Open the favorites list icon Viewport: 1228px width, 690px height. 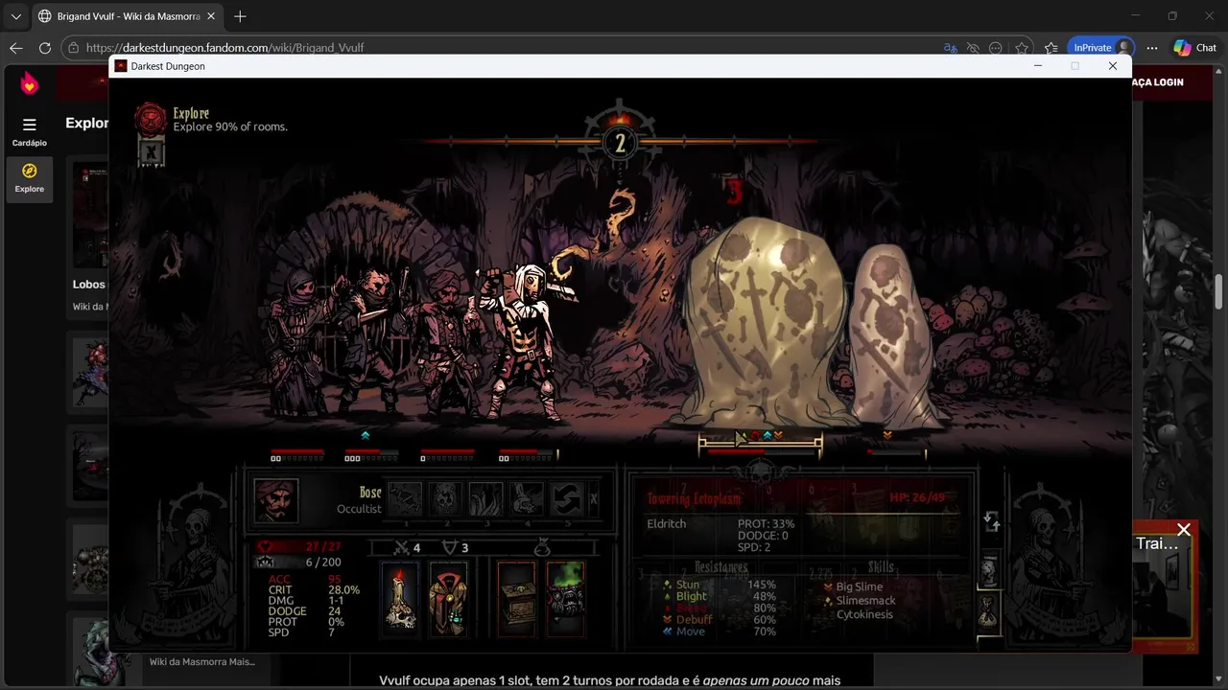[1051, 48]
